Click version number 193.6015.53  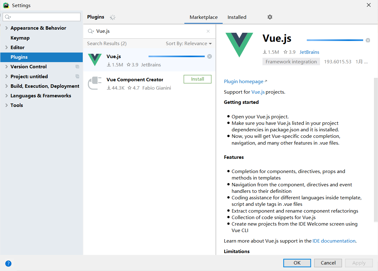[338, 62]
